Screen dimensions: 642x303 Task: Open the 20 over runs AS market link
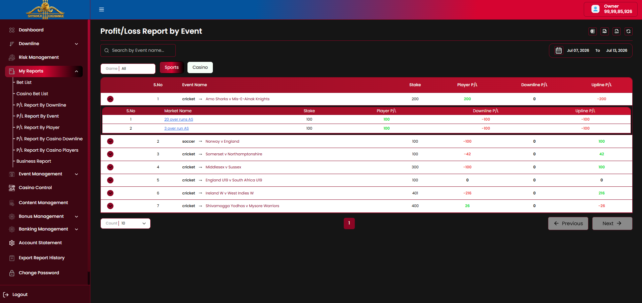coord(179,119)
